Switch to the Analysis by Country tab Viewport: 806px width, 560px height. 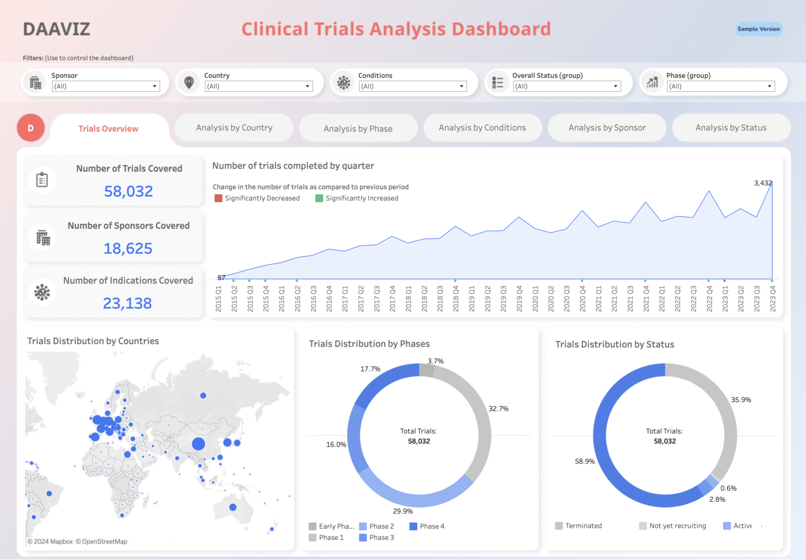(x=234, y=128)
